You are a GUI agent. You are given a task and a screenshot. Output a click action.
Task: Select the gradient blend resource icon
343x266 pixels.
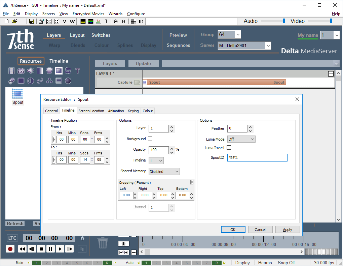coord(40,71)
